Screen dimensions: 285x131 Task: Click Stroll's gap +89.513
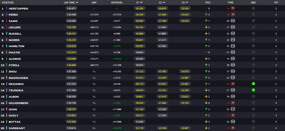(x=94, y=65)
